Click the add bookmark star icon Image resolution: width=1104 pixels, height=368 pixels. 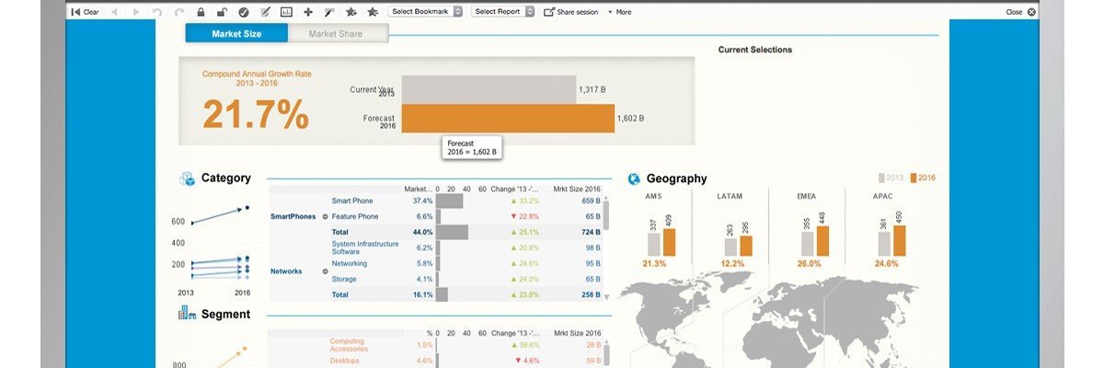pyautogui.click(x=351, y=12)
